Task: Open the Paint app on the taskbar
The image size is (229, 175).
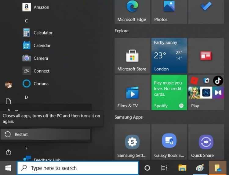Action: coord(200,168)
